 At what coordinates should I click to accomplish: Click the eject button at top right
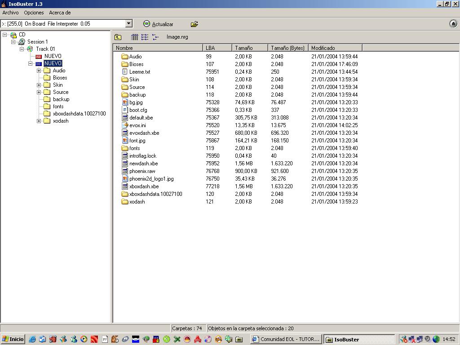pyautogui.click(x=453, y=24)
